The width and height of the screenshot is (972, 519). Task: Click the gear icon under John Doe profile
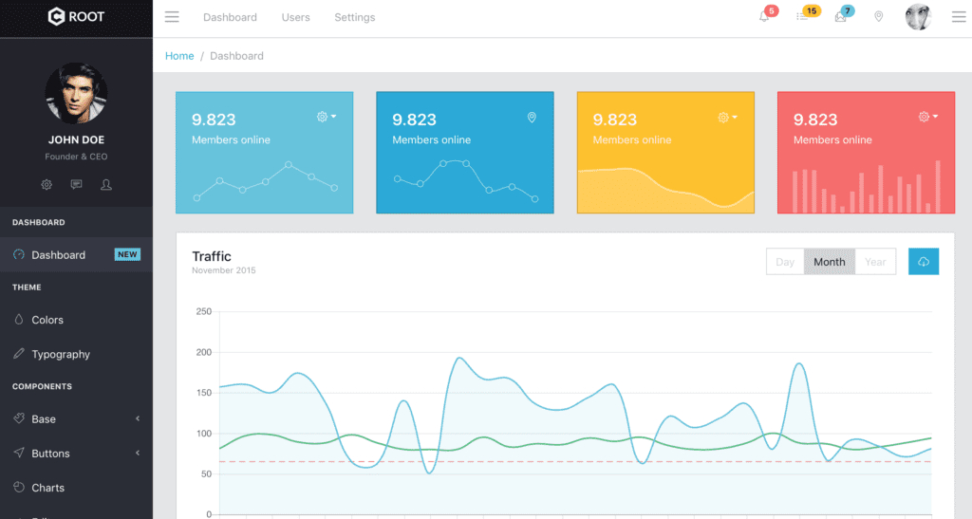(x=47, y=184)
